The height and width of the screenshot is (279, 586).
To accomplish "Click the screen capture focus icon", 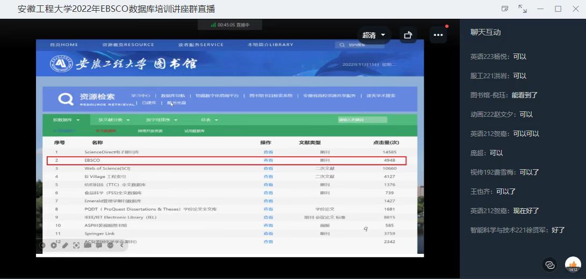I will [x=76, y=245].
